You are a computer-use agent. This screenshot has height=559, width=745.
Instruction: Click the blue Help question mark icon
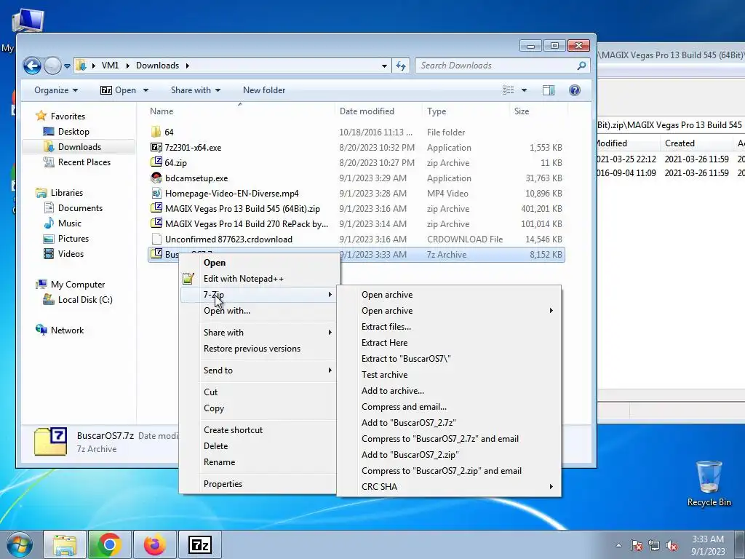click(575, 90)
